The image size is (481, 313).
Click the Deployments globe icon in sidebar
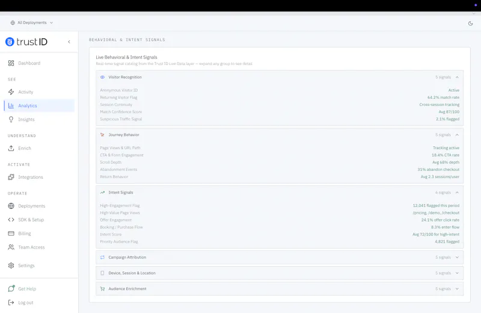tap(11, 206)
